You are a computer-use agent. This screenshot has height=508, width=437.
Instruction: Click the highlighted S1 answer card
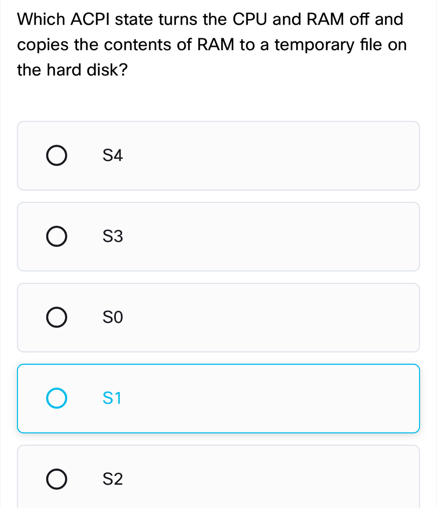pos(218,398)
